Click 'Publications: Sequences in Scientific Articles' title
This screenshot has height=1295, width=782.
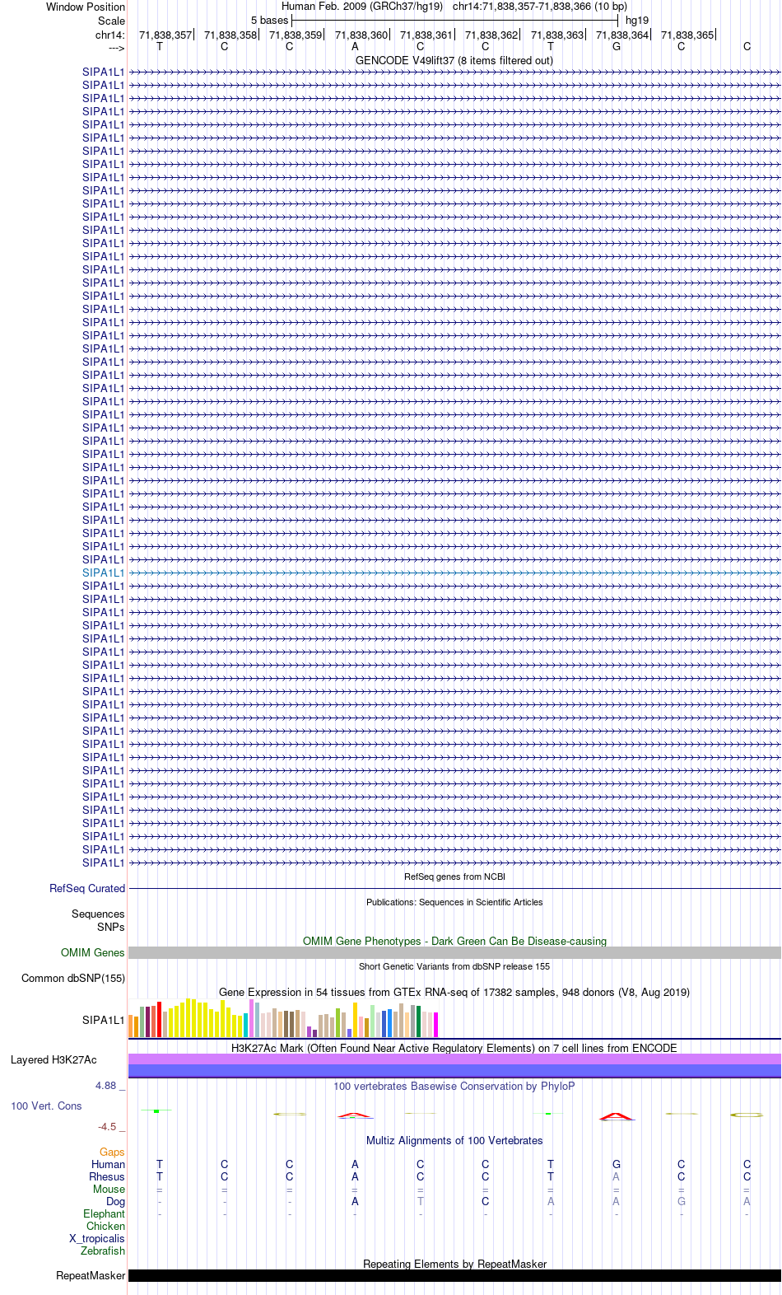coord(454,902)
